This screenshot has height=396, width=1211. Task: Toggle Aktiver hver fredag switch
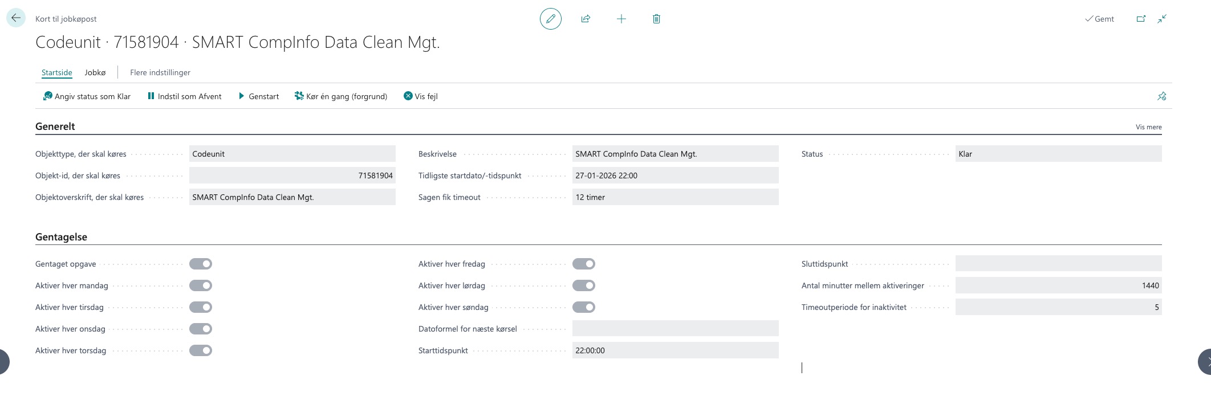click(x=583, y=264)
